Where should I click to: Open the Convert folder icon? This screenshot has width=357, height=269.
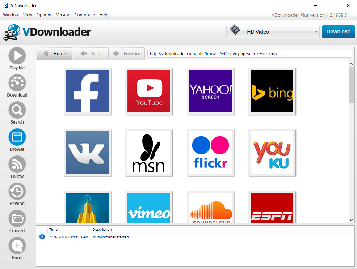click(x=17, y=218)
